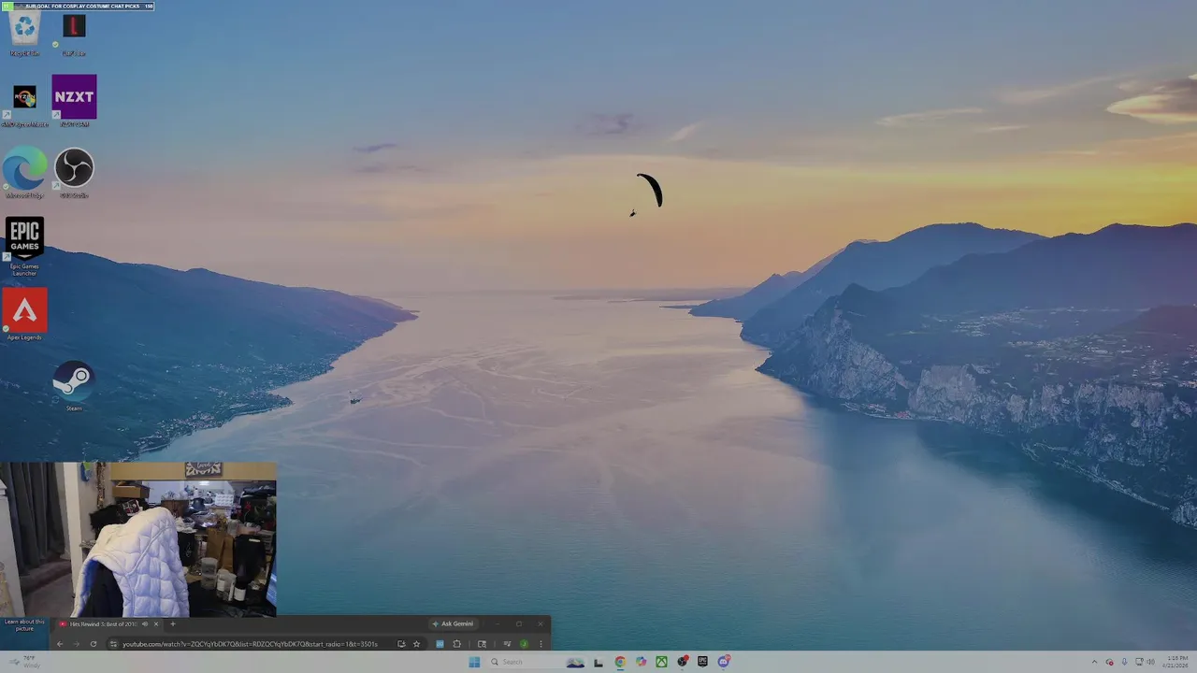The width and height of the screenshot is (1197, 673).
Task: Bookmark this page with the star
Action: pos(417,644)
